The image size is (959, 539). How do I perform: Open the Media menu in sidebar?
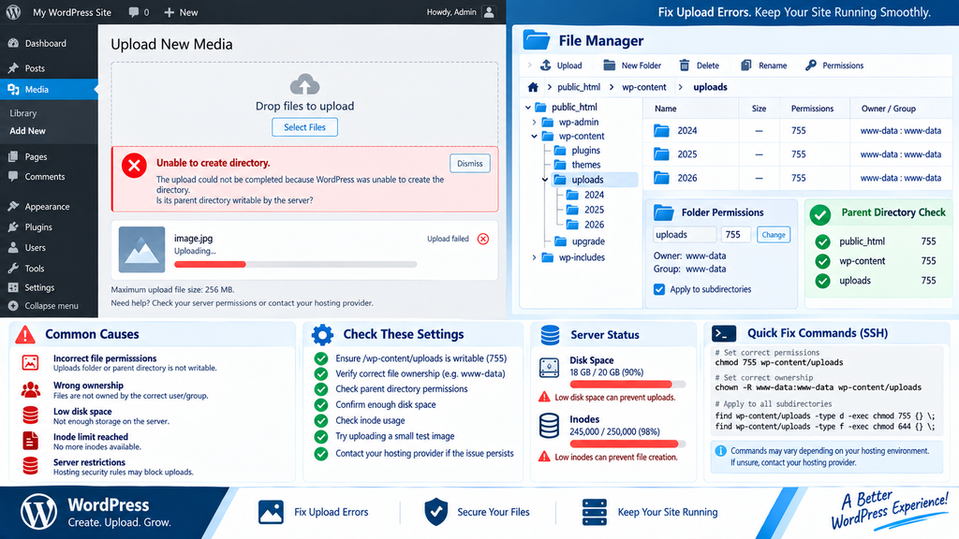coord(49,89)
